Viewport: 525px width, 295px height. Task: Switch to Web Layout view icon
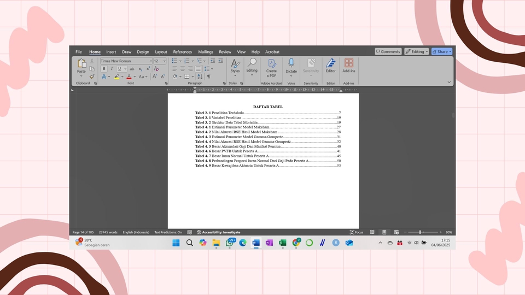coord(396,232)
